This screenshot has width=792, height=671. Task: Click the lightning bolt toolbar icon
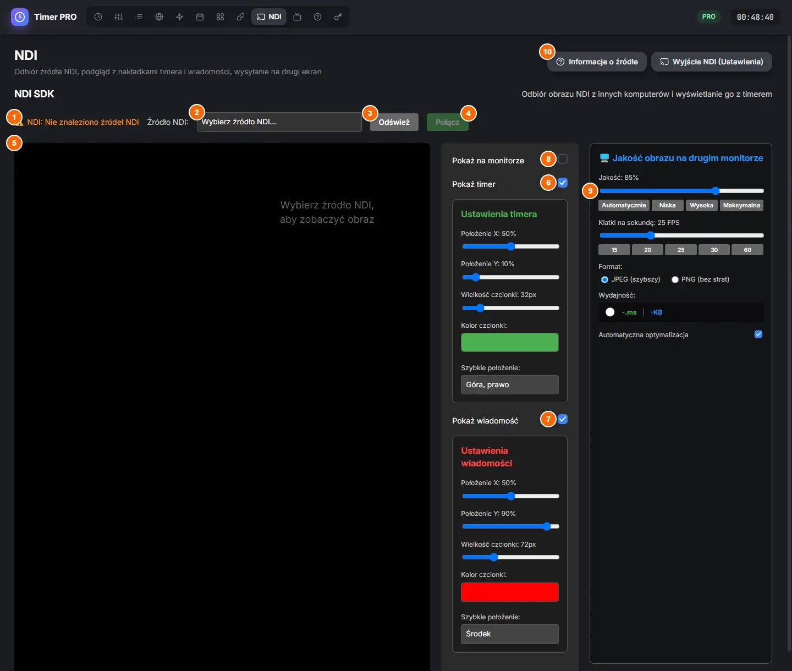coord(179,17)
